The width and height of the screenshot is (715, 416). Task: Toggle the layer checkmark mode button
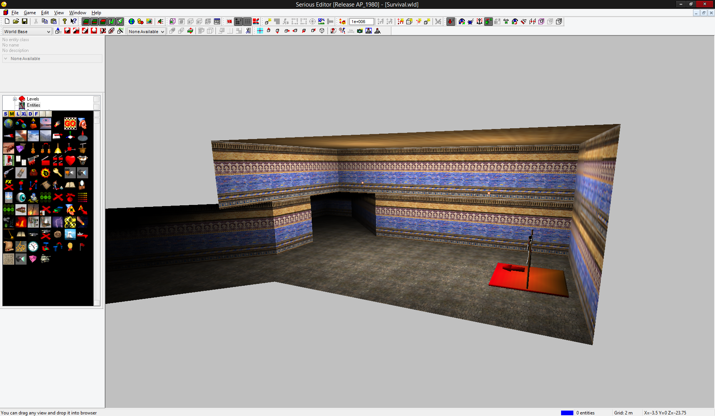pos(111,22)
